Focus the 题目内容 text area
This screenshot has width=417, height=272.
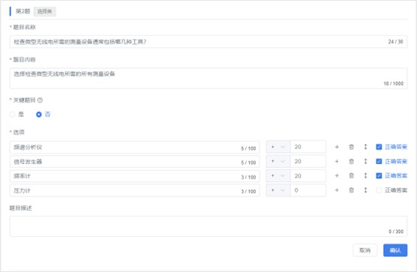(208, 79)
